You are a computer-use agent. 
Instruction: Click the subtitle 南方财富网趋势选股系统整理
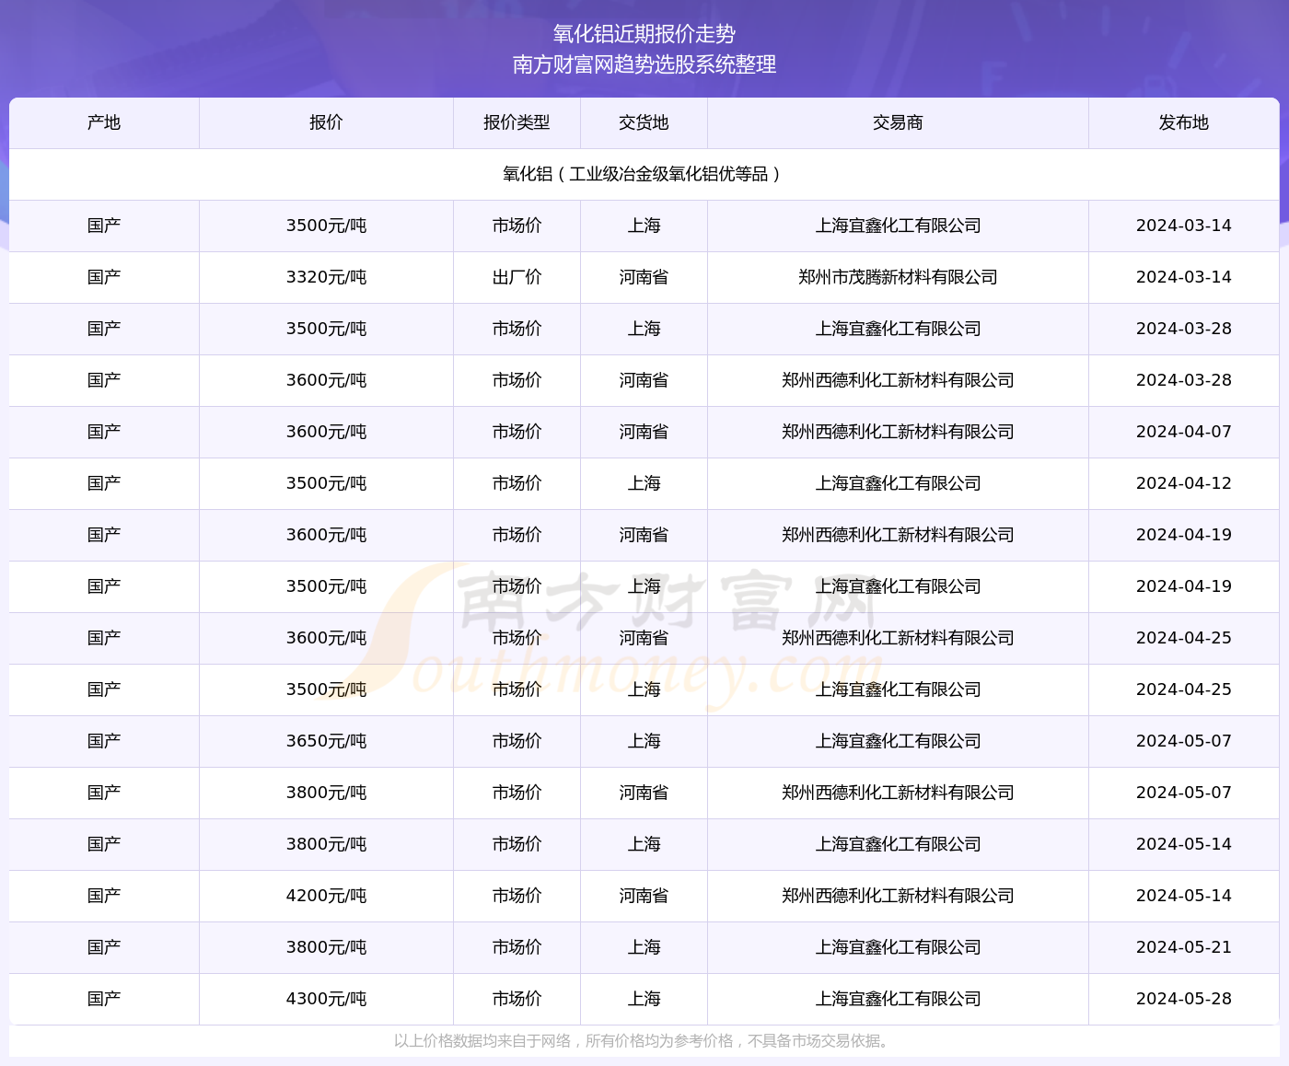(644, 64)
